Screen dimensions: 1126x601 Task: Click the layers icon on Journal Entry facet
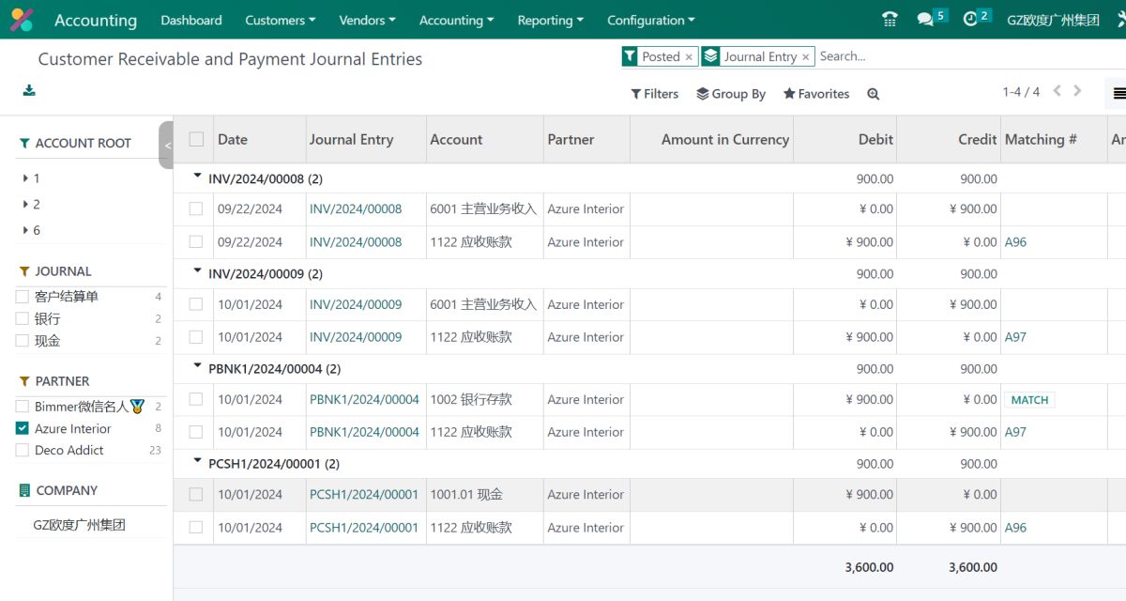coord(710,56)
